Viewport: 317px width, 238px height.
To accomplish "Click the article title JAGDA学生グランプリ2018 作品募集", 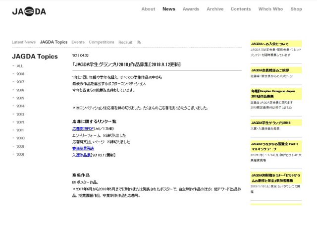I will tap(126, 64).
